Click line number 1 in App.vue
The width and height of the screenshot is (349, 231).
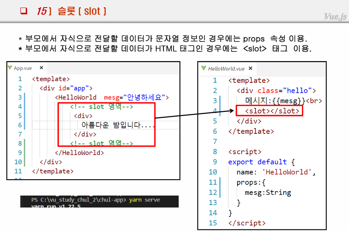(20, 79)
